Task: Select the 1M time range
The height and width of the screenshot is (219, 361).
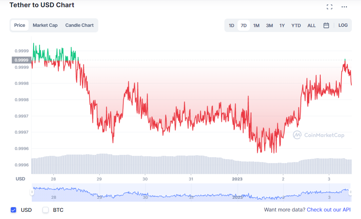Action: [256, 25]
